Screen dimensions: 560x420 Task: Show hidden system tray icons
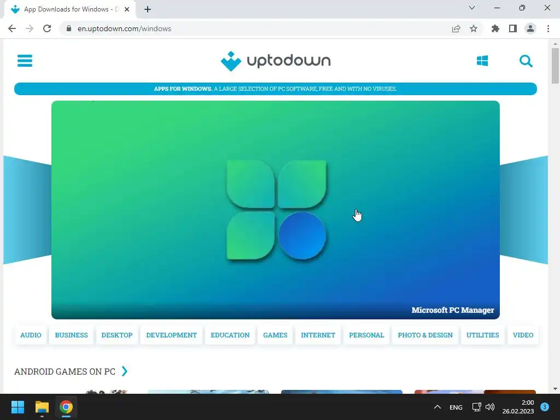tap(437, 407)
